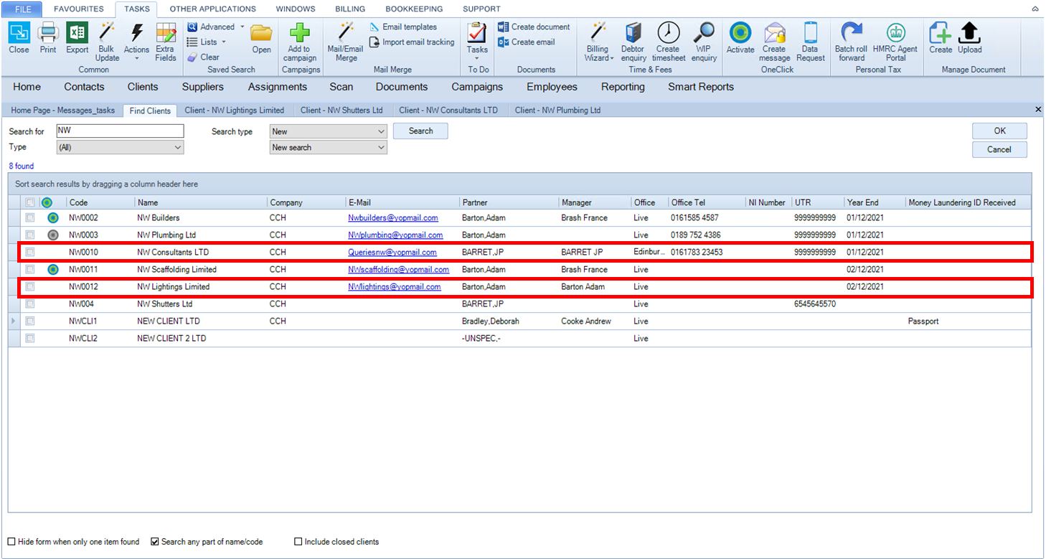Click the Upload document icon

point(969,33)
